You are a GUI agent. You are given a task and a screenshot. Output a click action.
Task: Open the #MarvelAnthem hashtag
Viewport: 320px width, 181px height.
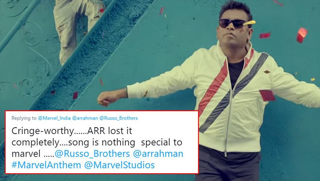46,165
